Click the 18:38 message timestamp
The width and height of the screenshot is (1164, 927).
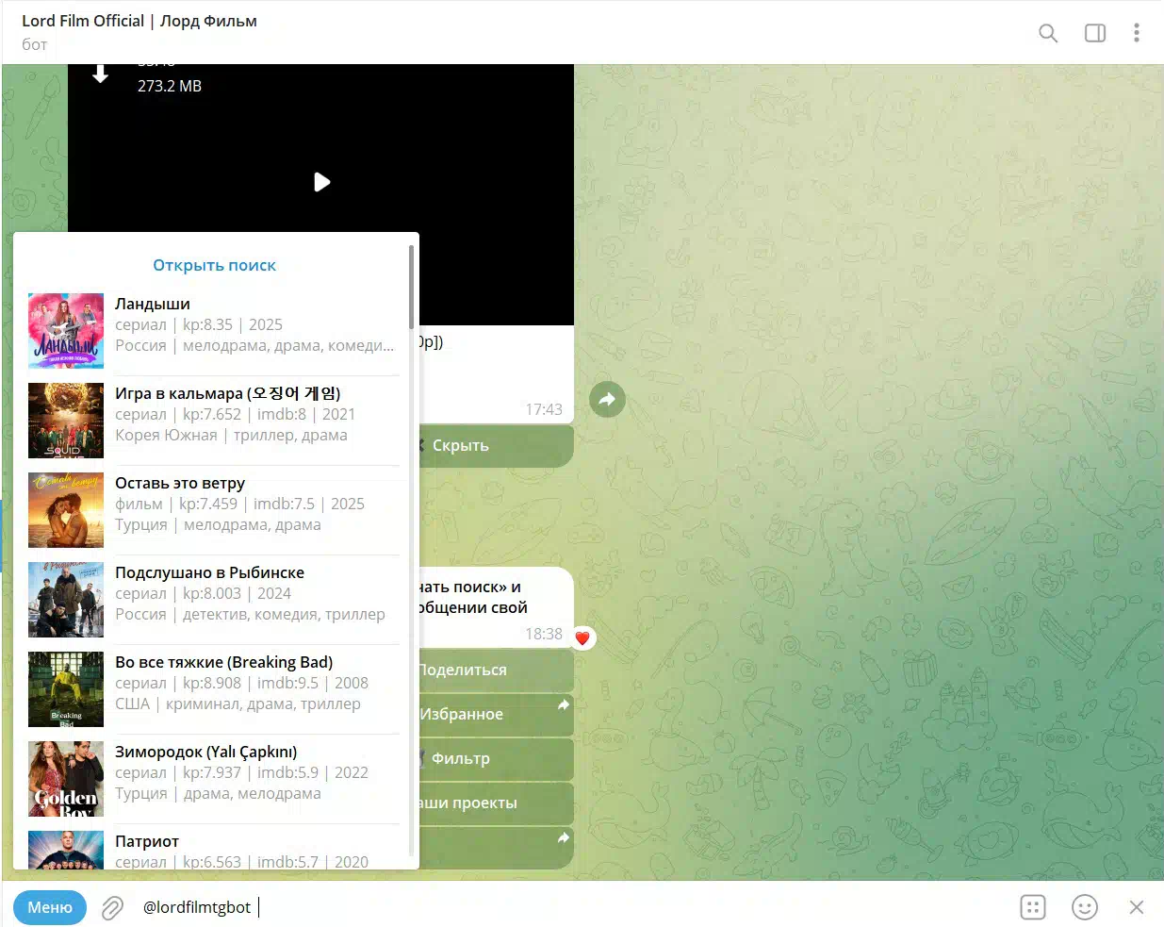tap(544, 634)
